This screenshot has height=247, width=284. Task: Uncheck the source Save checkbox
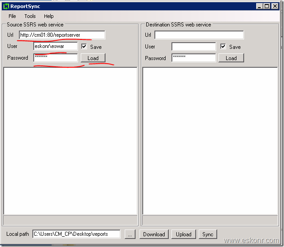tap(84, 46)
